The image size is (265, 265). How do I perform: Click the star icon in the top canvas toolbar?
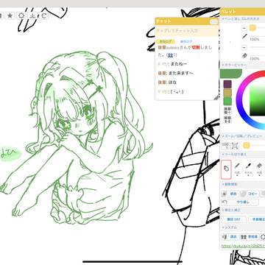(x=10, y=16)
